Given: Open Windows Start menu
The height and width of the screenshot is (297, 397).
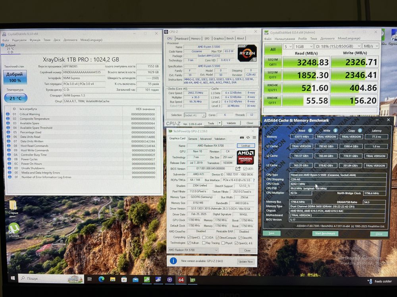Looking at the screenshot, I should coord(13,278).
